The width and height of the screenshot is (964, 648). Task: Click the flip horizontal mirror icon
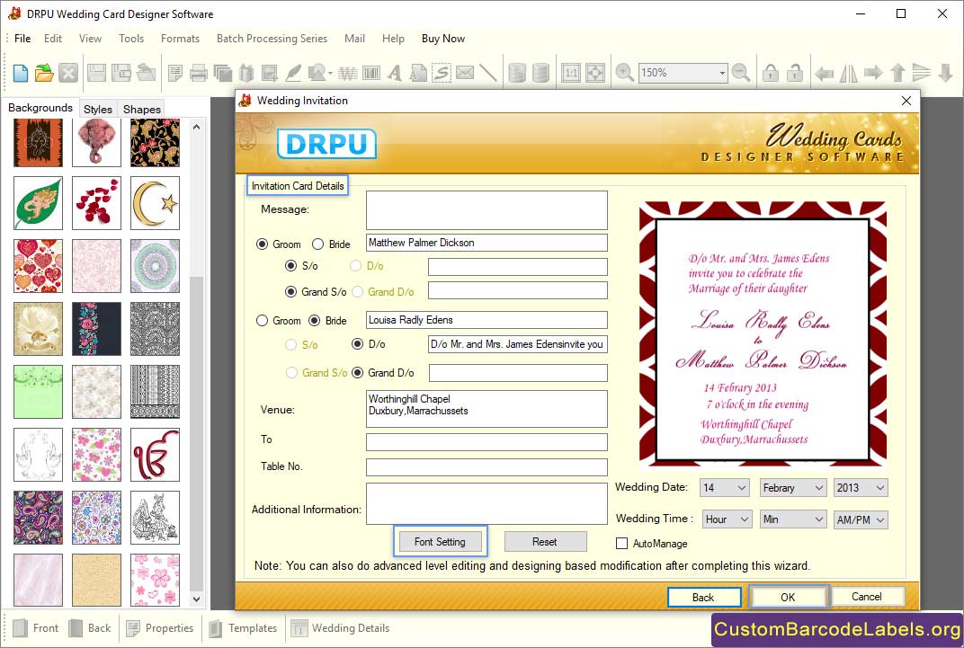848,73
